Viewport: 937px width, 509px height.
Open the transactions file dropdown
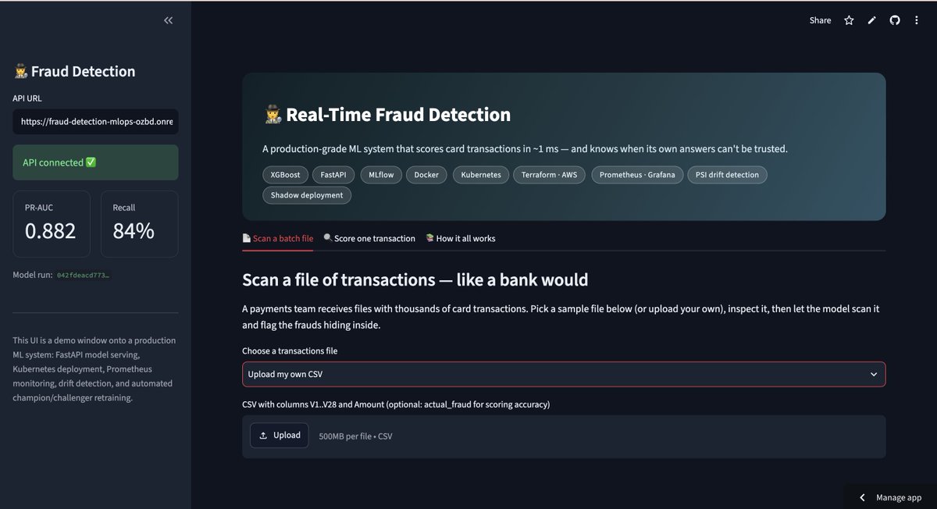tap(564, 374)
